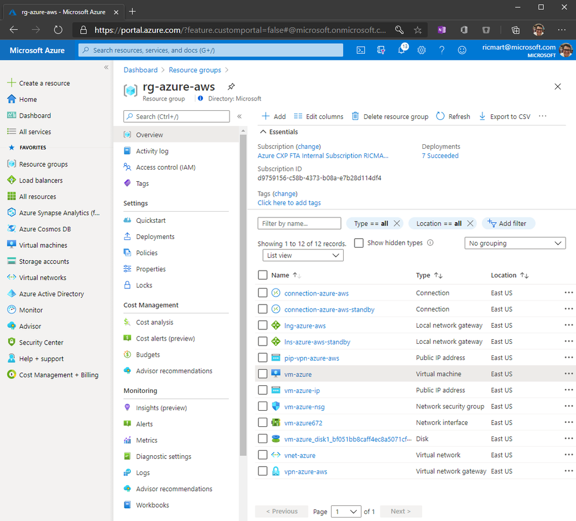
Task: Open Activity log in resource menu
Action: coord(152,151)
